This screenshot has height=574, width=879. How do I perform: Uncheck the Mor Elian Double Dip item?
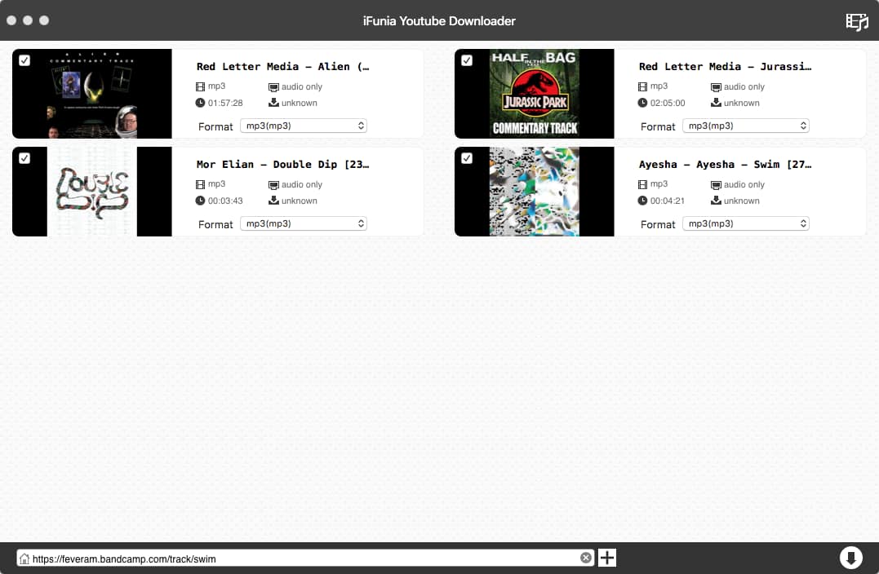24,157
